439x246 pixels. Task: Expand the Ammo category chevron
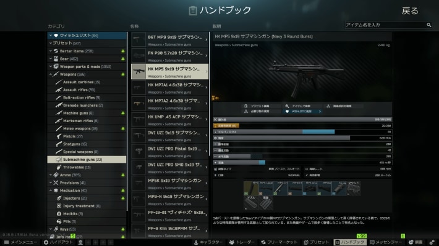(51, 175)
